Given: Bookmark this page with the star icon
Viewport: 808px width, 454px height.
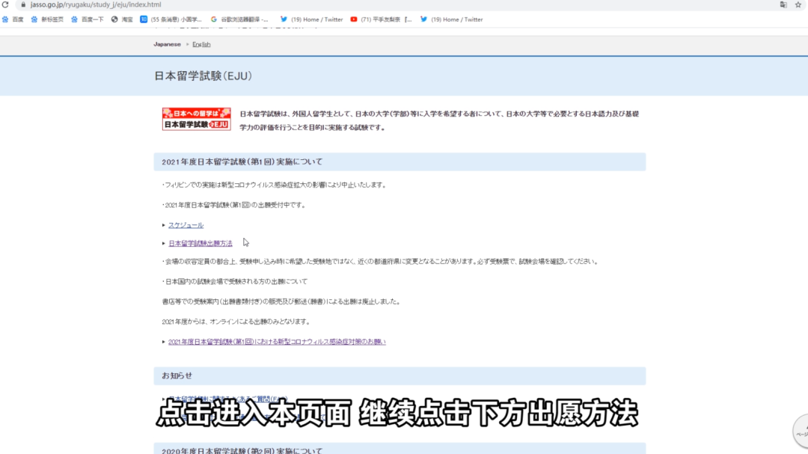Looking at the screenshot, I should tap(798, 4).
